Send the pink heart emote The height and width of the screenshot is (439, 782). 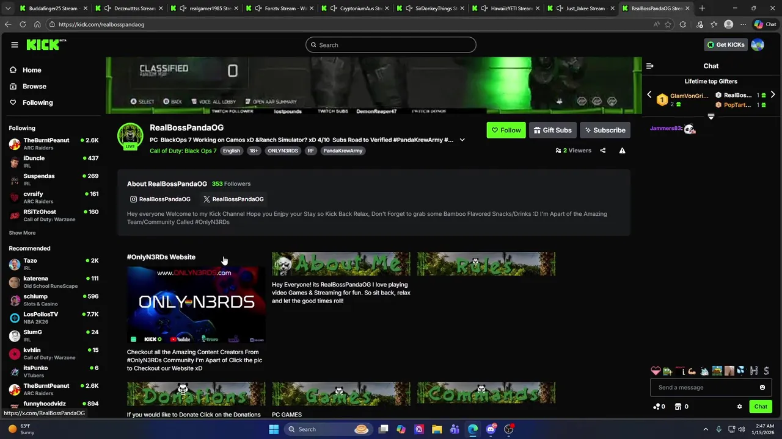pos(656,371)
